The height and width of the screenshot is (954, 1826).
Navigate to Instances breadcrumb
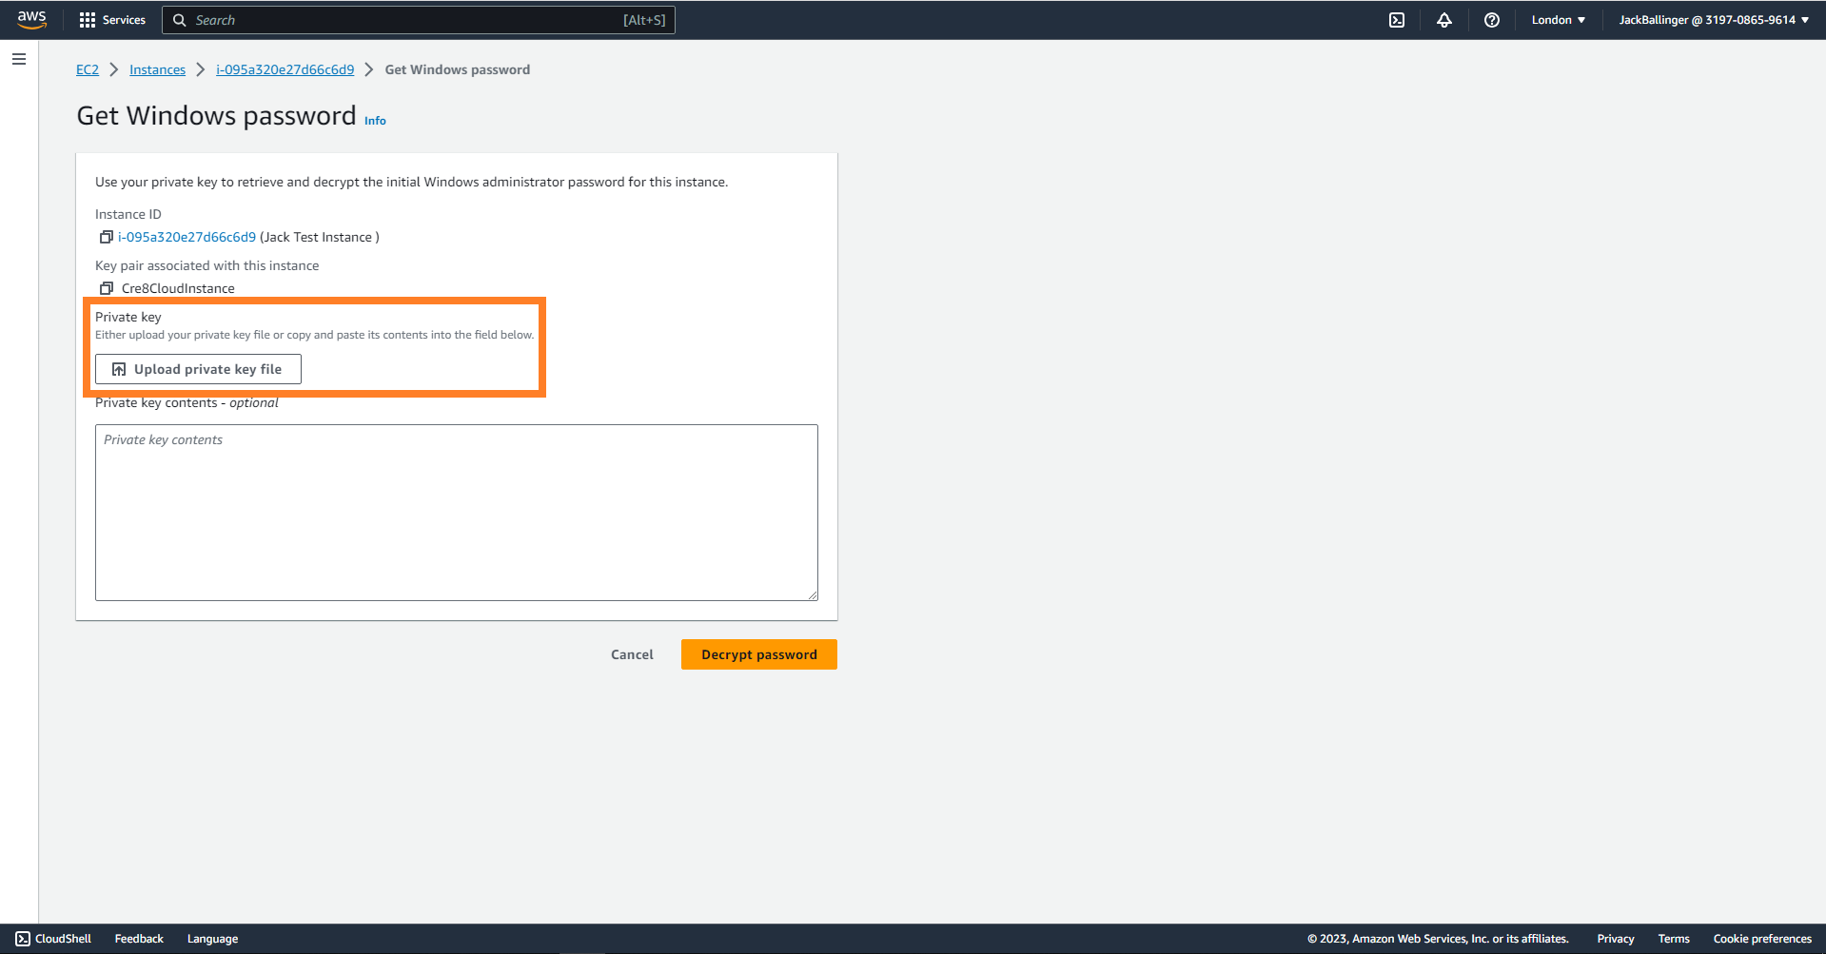pyautogui.click(x=157, y=69)
